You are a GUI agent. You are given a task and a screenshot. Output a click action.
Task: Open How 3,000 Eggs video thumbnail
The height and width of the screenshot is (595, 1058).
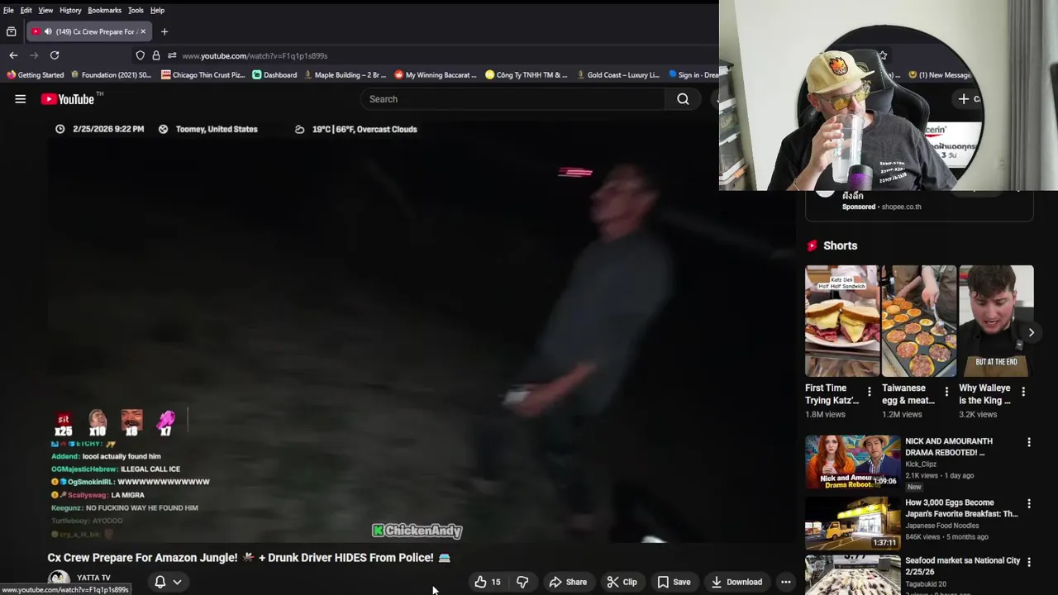point(853,523)
